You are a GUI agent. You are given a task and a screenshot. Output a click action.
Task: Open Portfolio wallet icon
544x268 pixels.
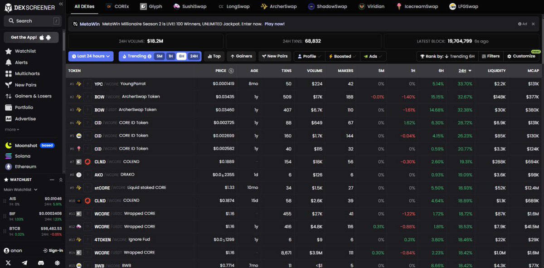pyautogui.click(x=9, y=107)
